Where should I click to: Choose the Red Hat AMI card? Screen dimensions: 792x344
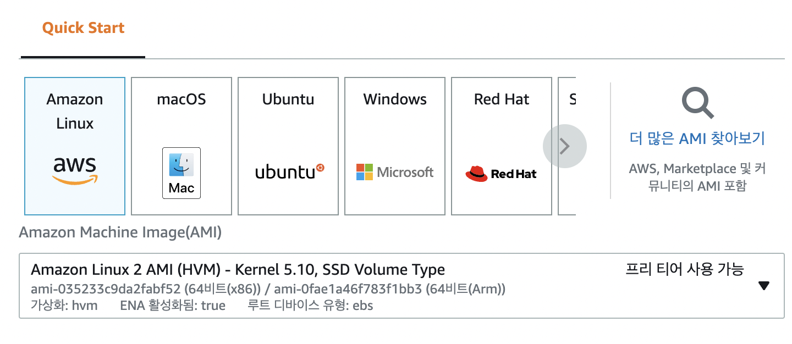tap(502, 146)
